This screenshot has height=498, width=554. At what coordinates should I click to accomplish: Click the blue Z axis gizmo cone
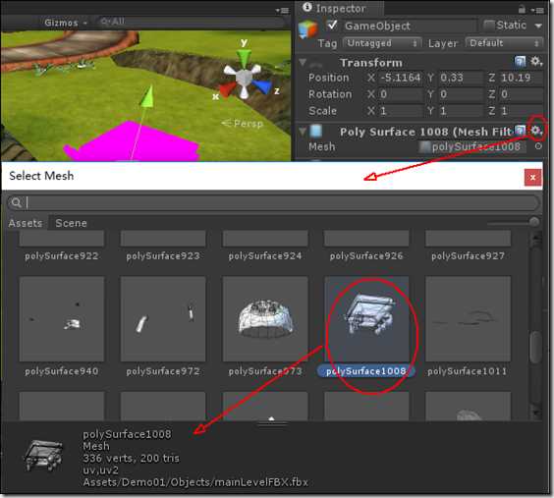263,86
